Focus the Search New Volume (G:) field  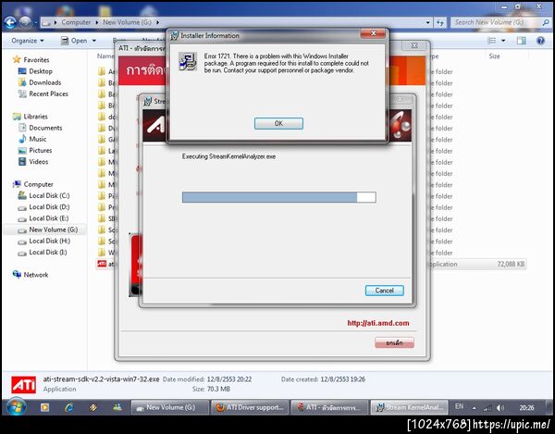tap(496, 22)
